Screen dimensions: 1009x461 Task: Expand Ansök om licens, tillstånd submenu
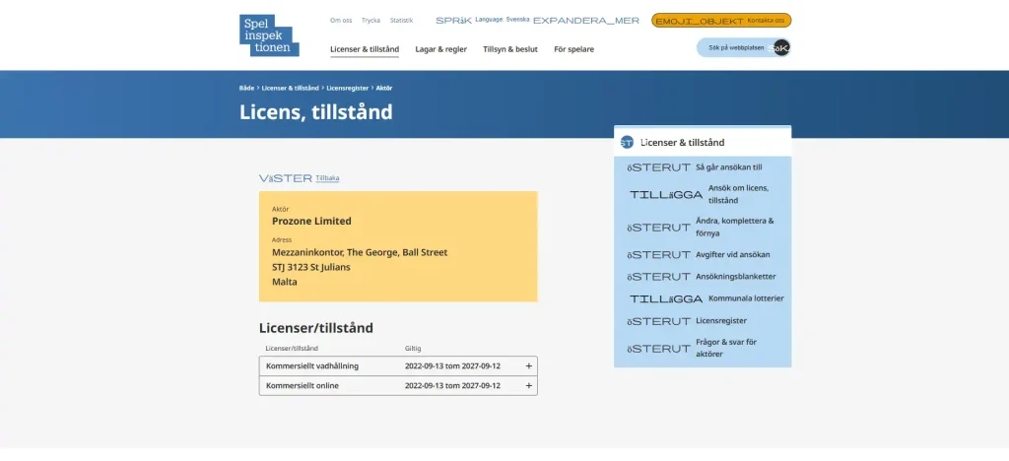[666, 194]
